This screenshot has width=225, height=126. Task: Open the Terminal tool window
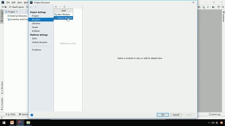(x=24, y=114)
